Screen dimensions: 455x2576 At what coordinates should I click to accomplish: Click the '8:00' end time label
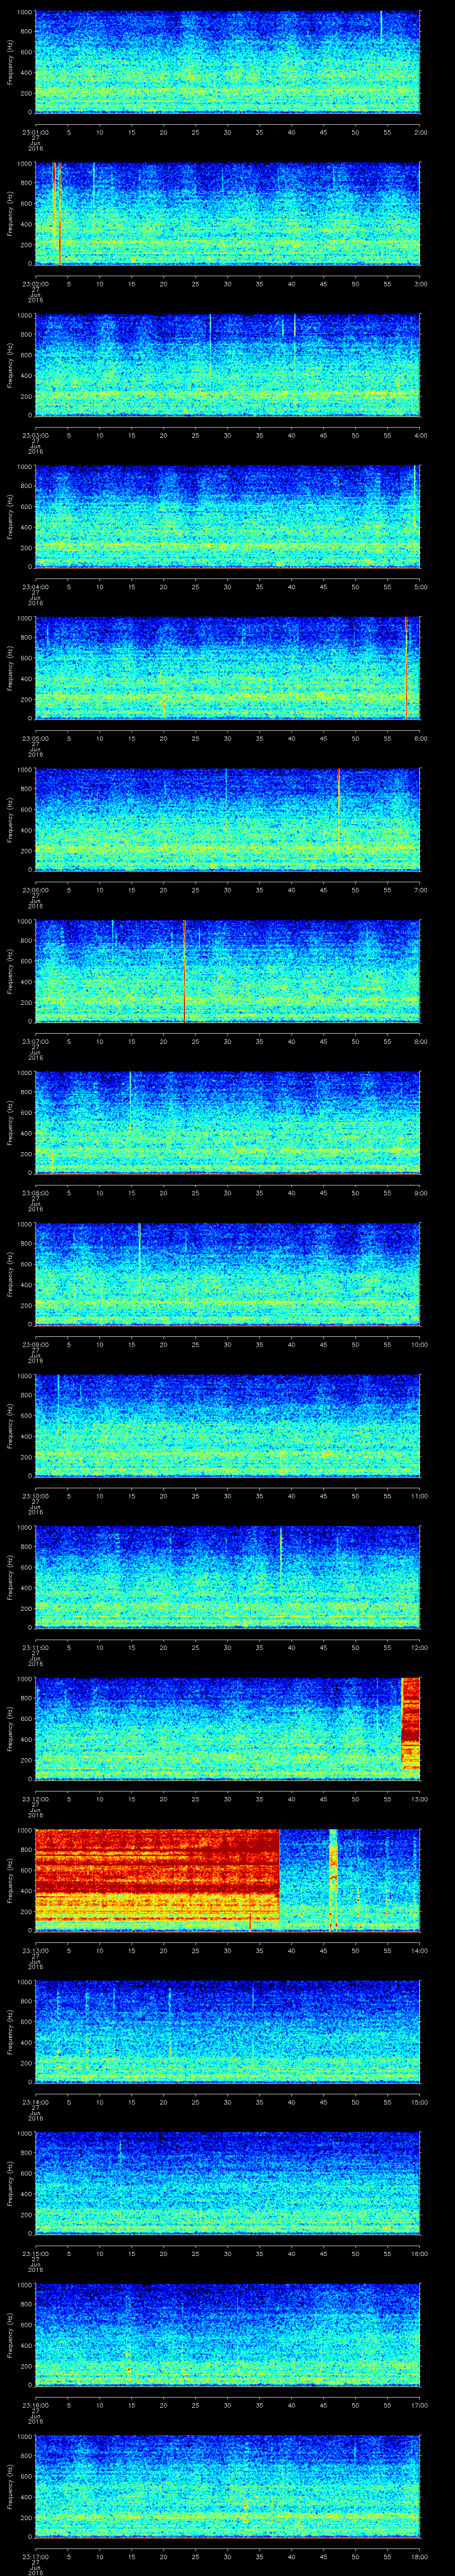point(421,1041)
